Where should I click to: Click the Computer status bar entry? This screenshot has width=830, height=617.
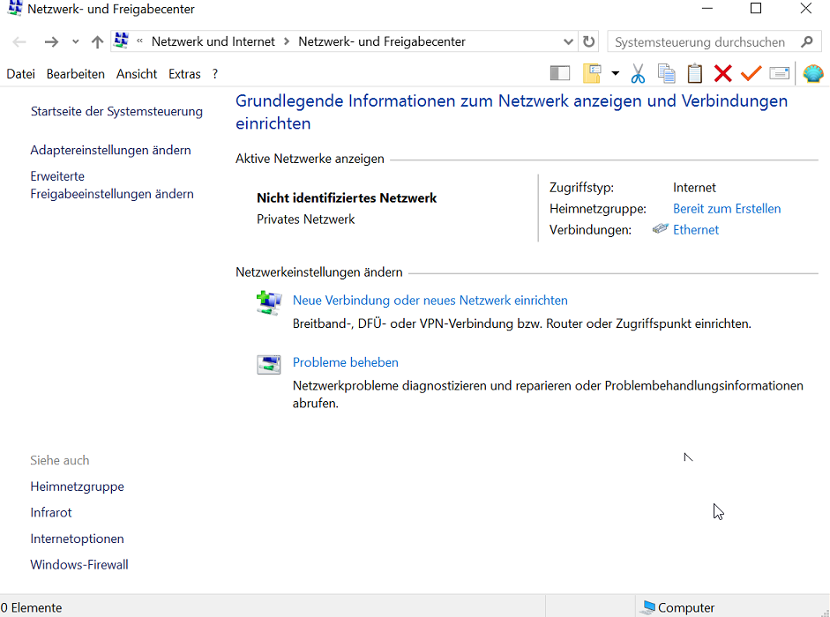pos(677,607)
